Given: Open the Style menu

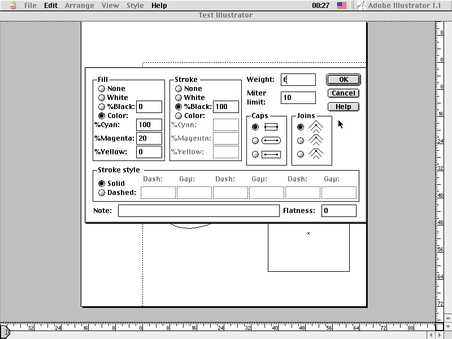Looking at the screenshot, I should (x=135, y=6).
